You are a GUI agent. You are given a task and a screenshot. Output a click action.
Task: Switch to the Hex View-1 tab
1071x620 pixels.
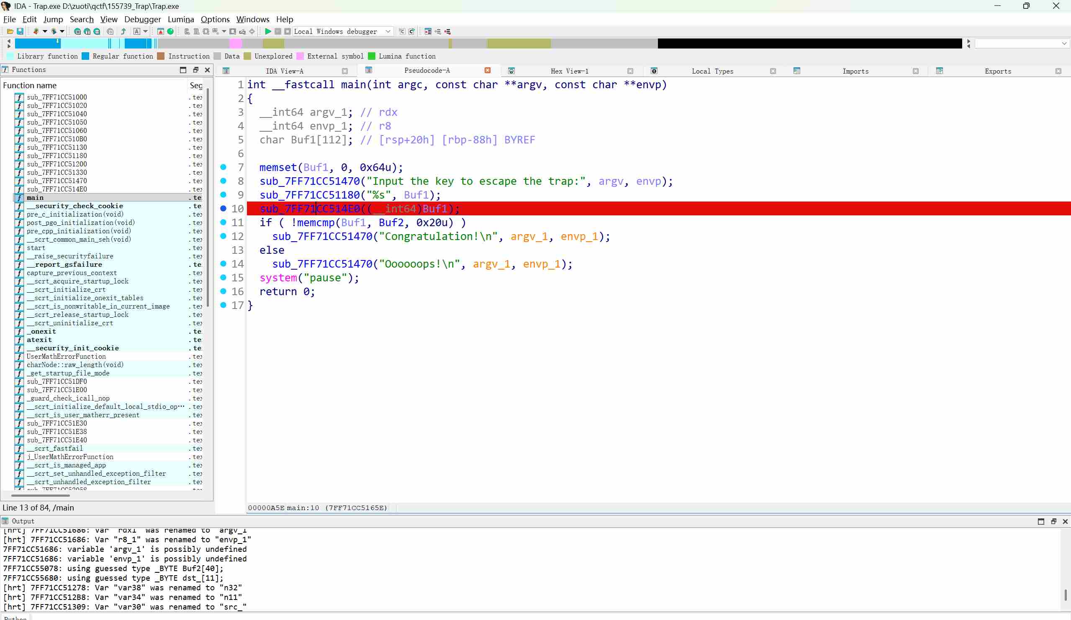coord(569,71)
